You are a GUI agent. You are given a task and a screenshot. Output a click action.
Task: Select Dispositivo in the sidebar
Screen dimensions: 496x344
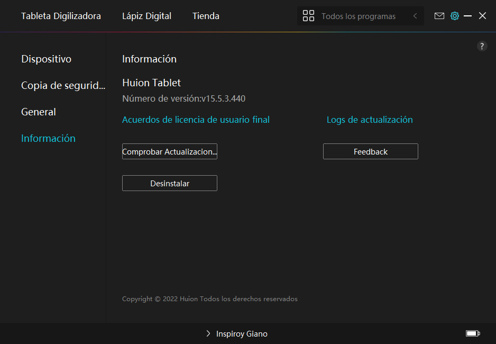point(46,59)
